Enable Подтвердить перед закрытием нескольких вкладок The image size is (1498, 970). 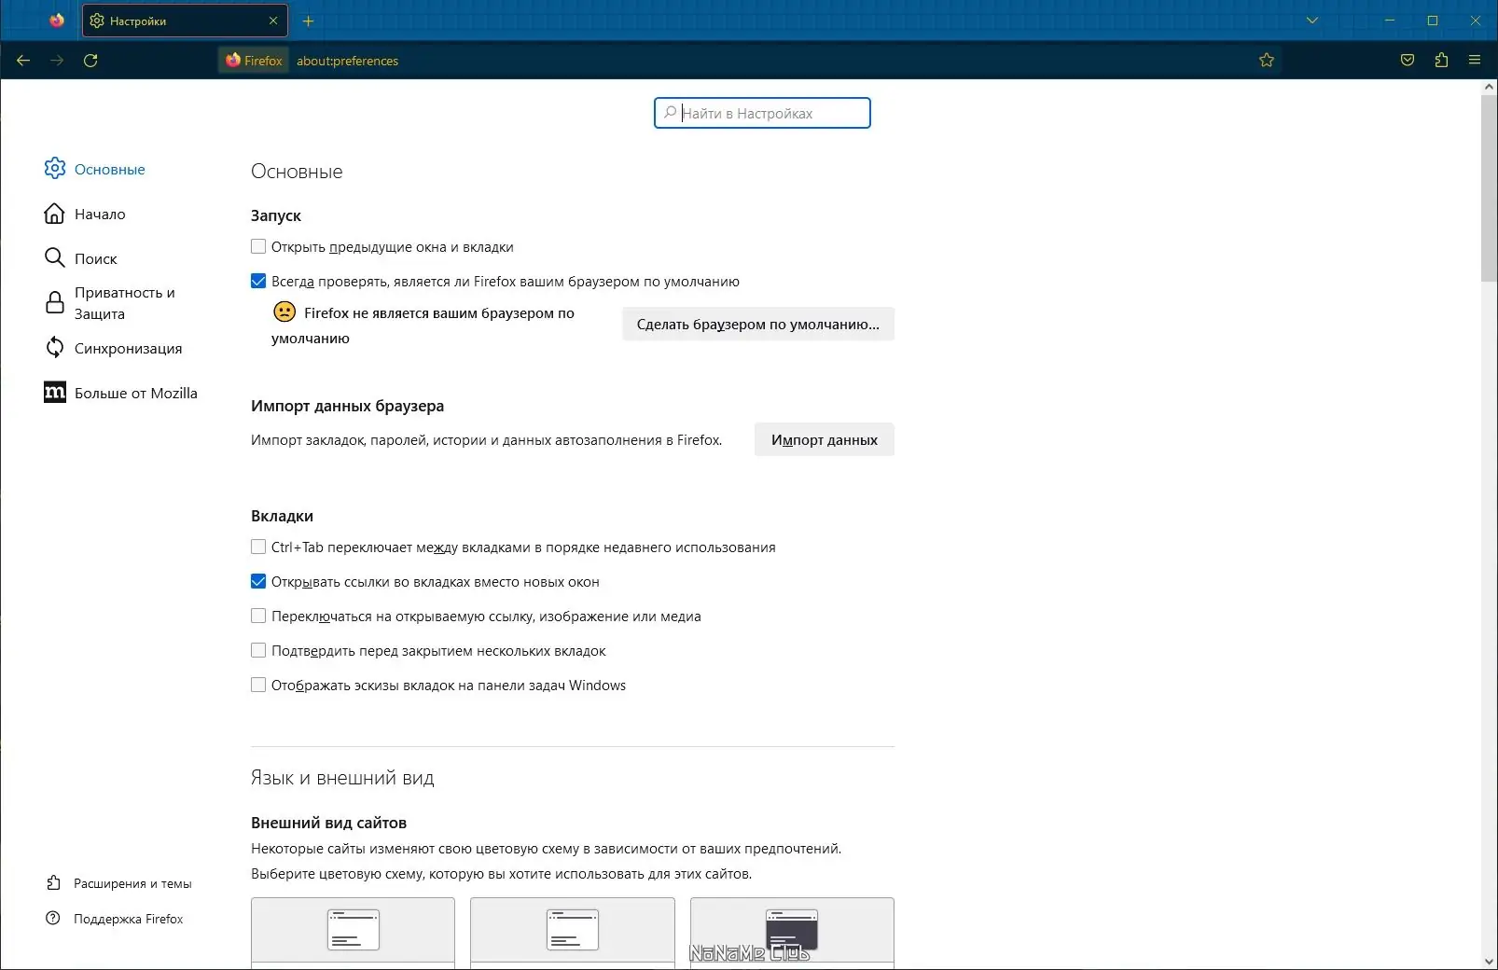tap(258, 650)
